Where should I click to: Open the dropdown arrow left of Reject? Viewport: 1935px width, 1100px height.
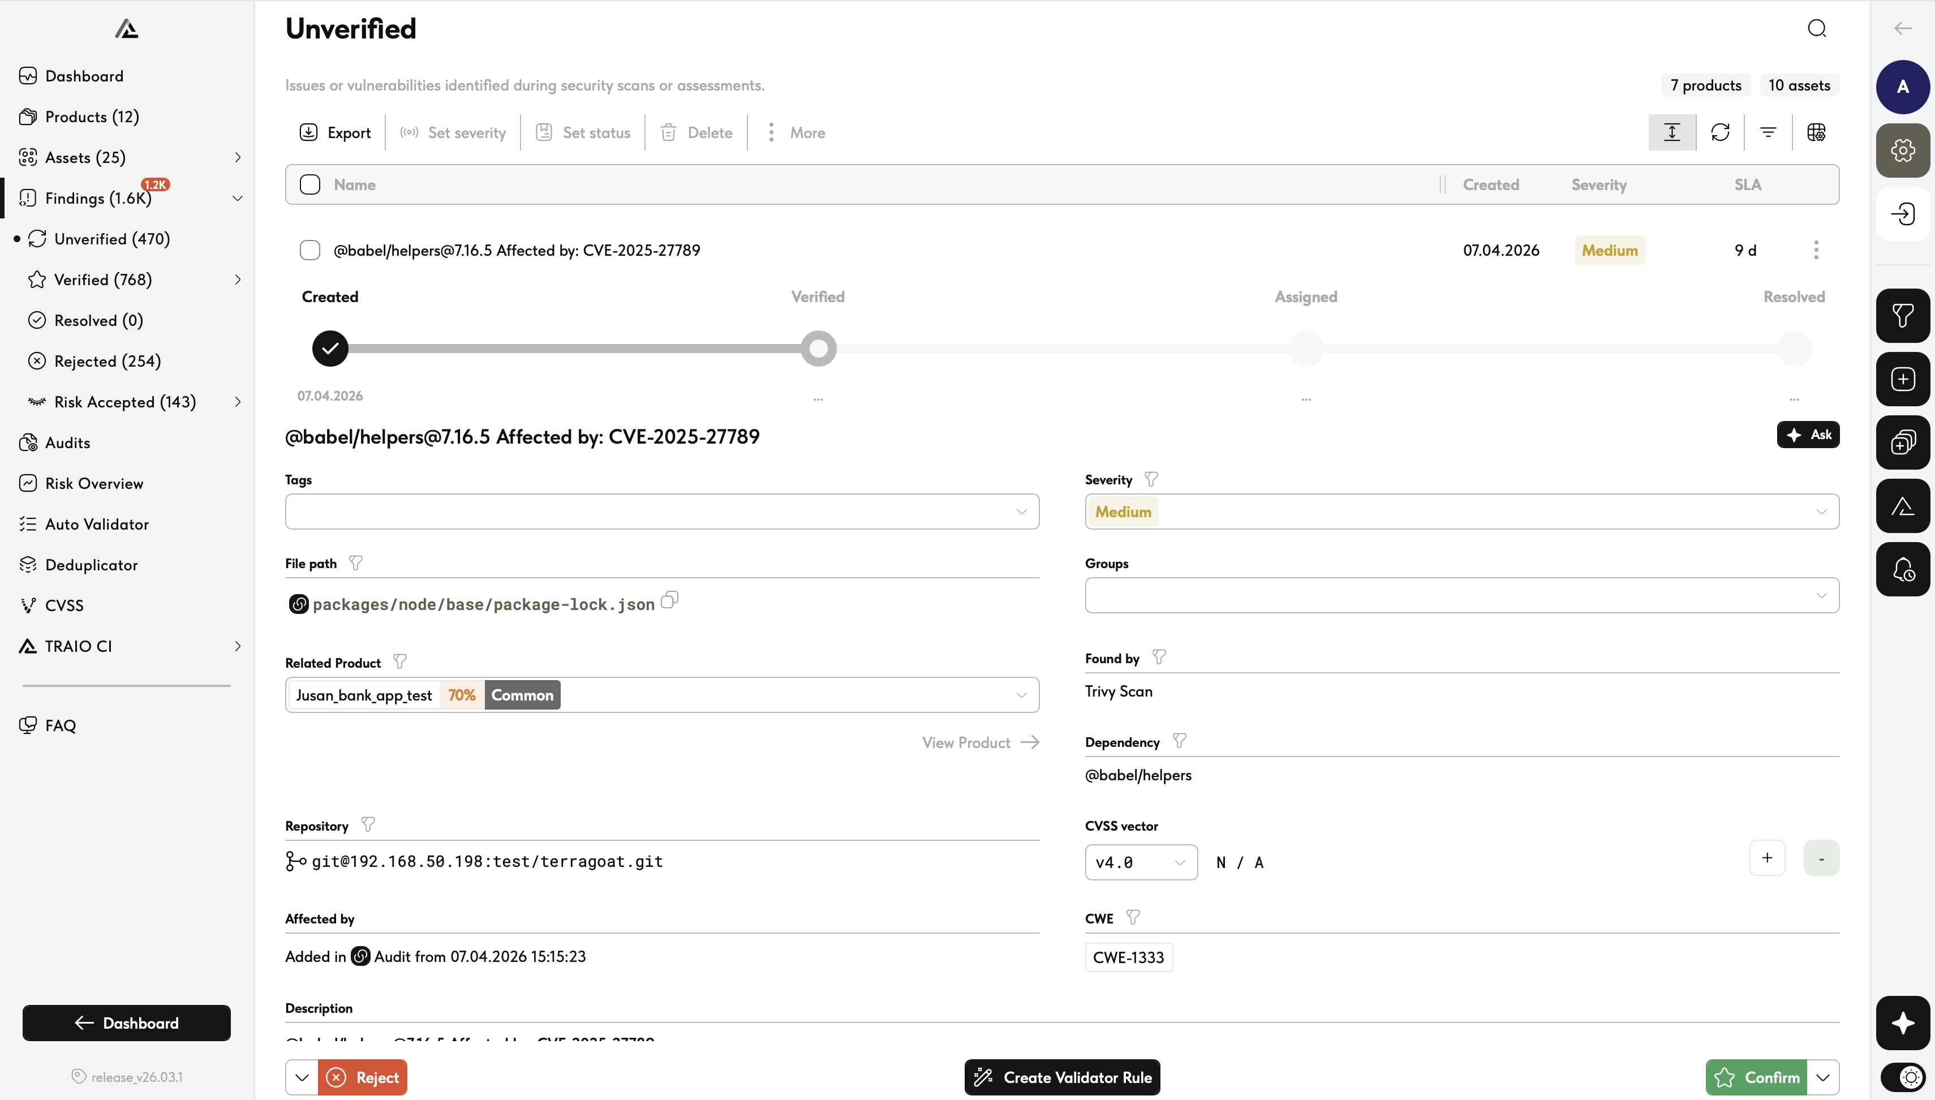click(x=302, y=1077)
